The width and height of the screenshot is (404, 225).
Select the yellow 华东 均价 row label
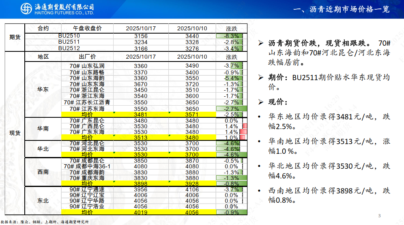(87, 115)
